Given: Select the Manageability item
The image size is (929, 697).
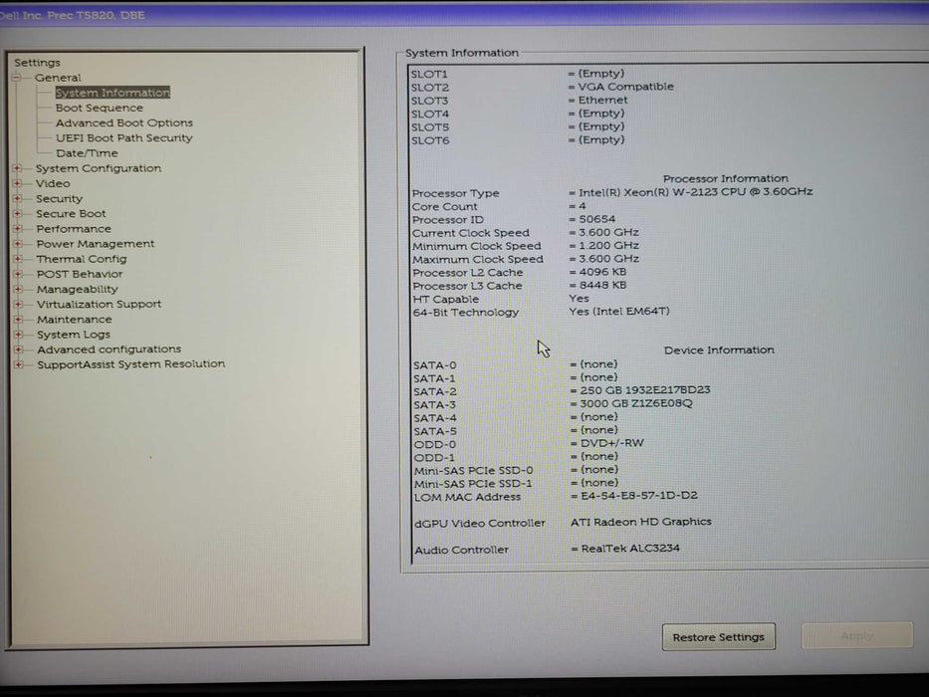Looking at the screenshot, I should pos(77,289).
